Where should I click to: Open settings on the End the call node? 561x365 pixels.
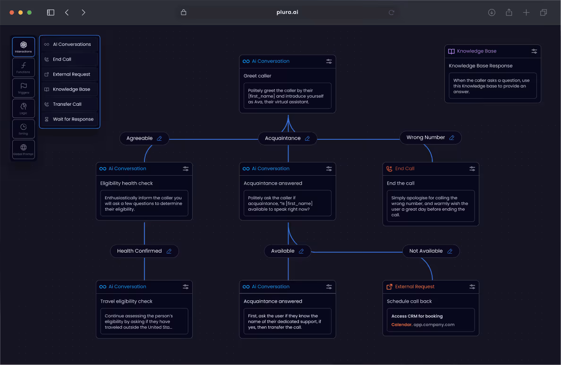tap(472, 169)
